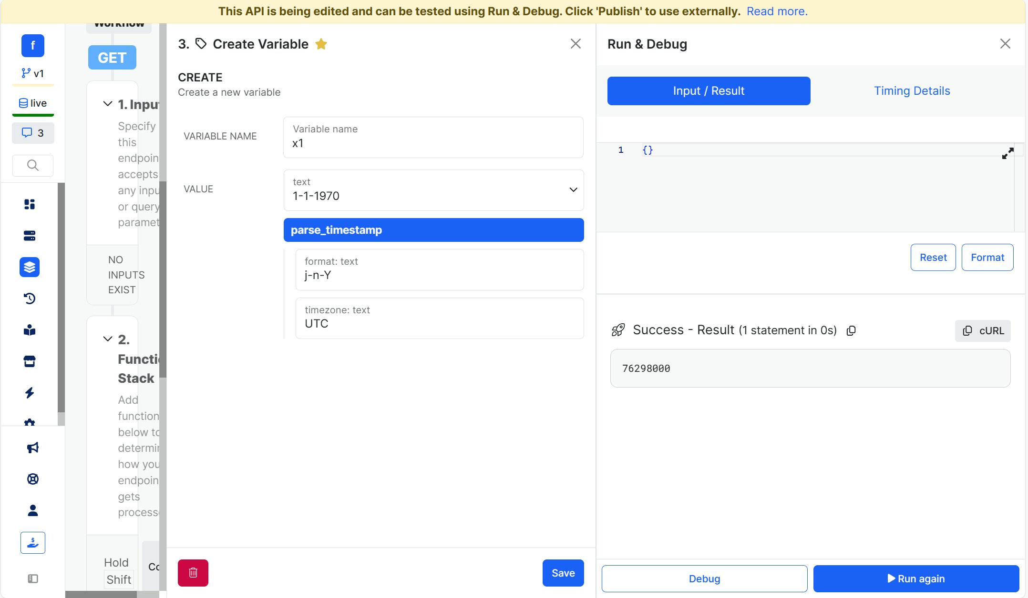Toggle the collapse sidebar icon at the bottom
Viewport: 1028px width, 598px height.
click(32, 578)
